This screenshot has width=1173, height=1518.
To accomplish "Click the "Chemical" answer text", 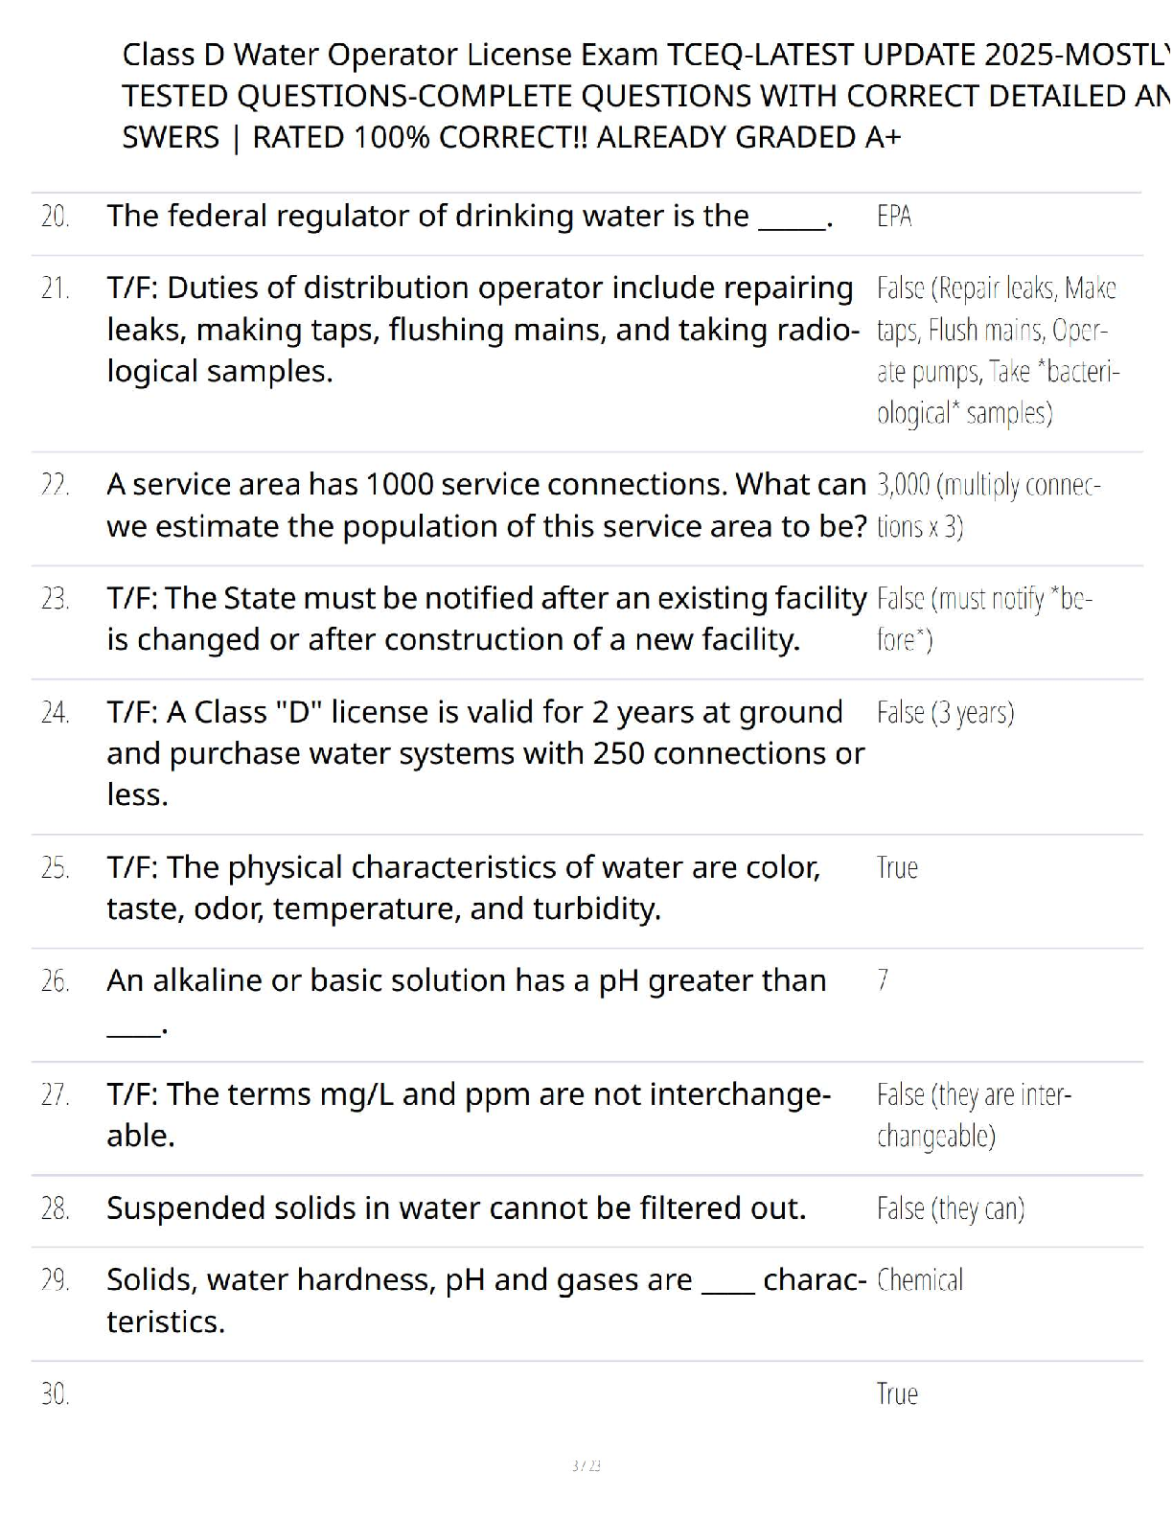I will (x=919, y=1280).
